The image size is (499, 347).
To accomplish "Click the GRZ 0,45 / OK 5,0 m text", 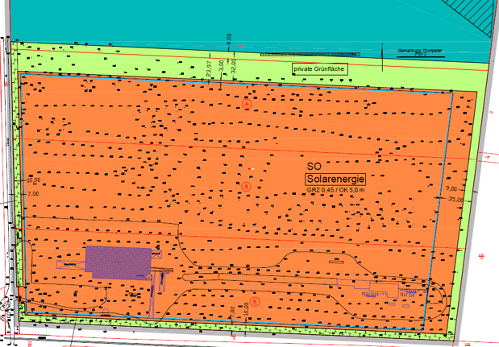I will click(x=335, y=191).
